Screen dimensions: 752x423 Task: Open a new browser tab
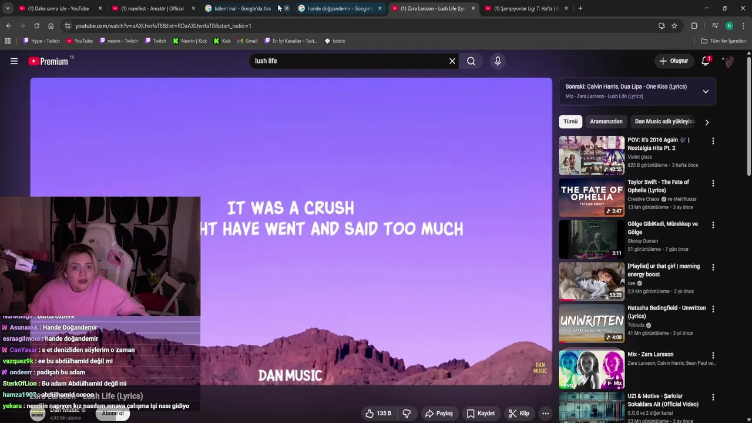point(580,8)
